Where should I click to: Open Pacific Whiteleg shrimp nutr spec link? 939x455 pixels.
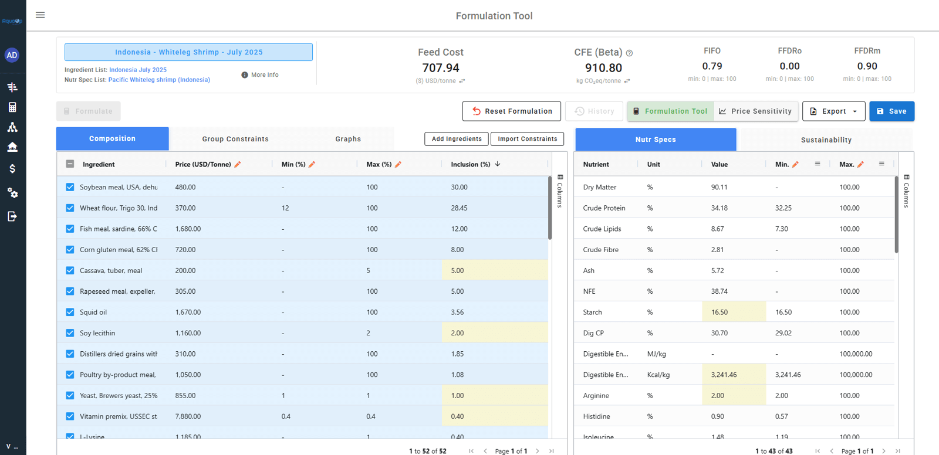(x=159, y=80)
